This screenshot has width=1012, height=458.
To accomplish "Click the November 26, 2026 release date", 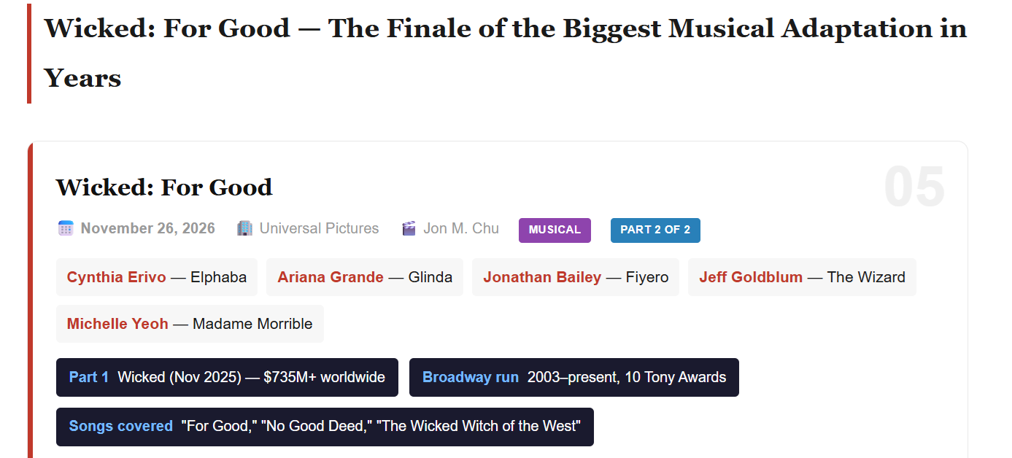I will 147,228.
